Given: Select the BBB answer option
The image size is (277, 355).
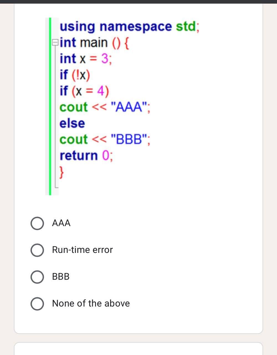Looking at the screenshot, I should (x=37, y=277).
